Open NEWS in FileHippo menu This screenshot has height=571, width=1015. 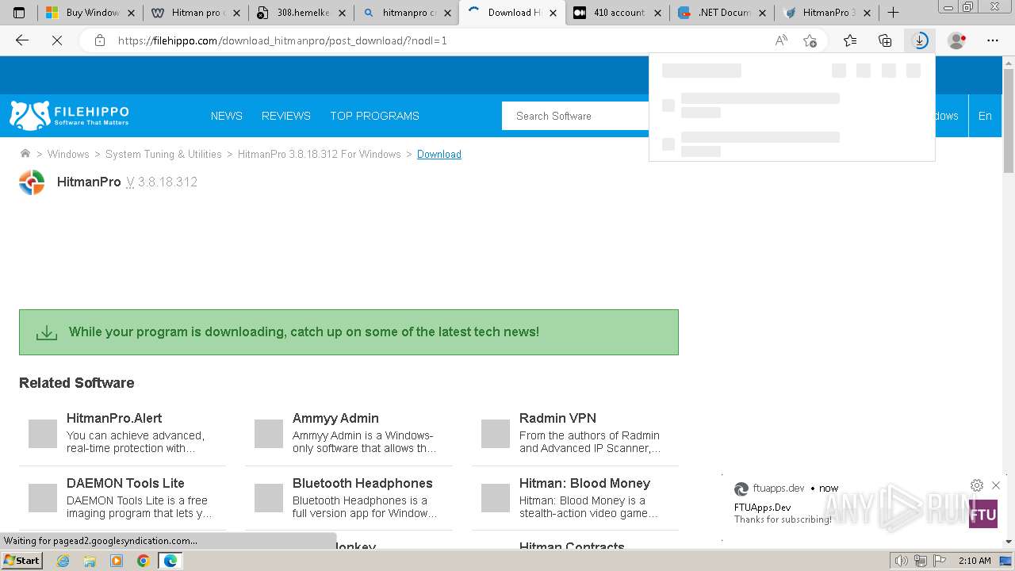(227, 116)
